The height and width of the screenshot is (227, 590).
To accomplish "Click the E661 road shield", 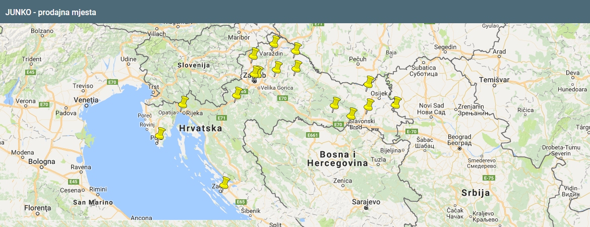I will [x=313, y=135].
